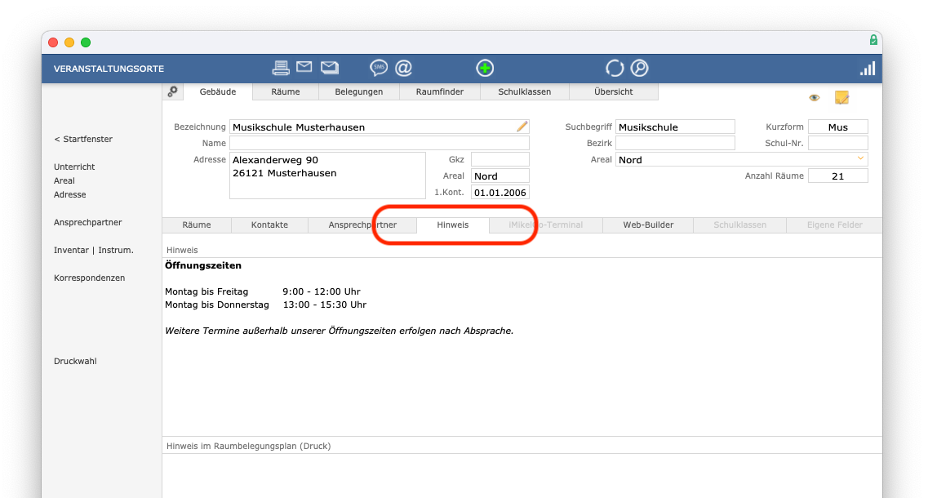
Task: Click the Öffnungszeiten heading text
Action: pyautogui.click(x=203, y=265)
